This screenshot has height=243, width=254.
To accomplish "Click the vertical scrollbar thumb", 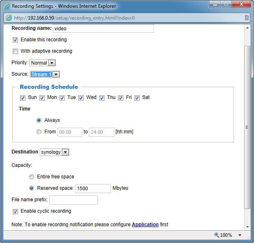I will tap(247, 127).
